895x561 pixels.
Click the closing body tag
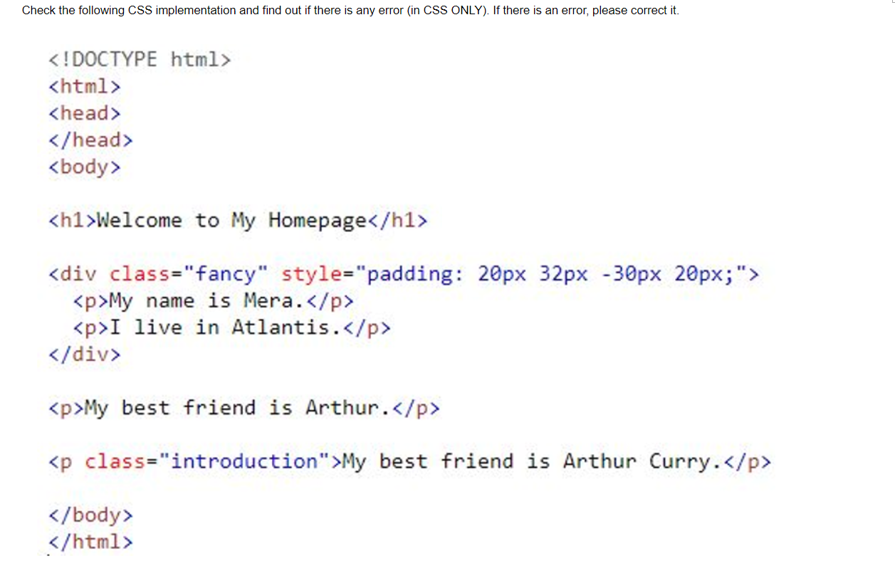[x=90, y=515]
